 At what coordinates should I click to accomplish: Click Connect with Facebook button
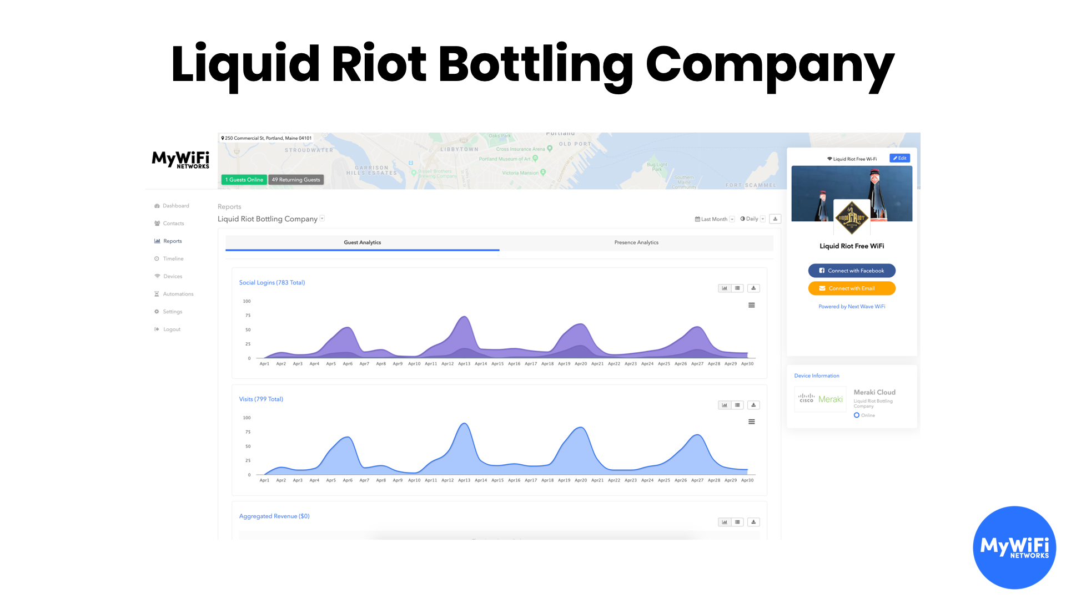click(852, 270)
